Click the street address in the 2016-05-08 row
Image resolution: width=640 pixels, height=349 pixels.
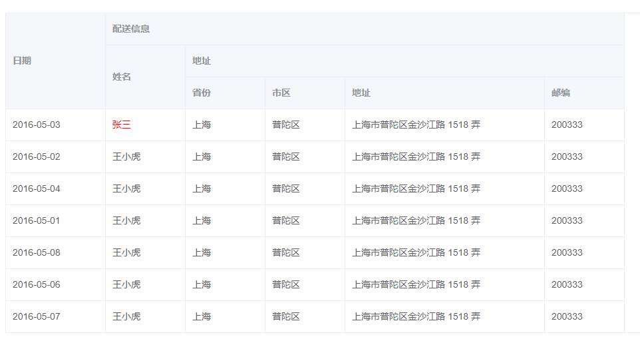(416, 252)
